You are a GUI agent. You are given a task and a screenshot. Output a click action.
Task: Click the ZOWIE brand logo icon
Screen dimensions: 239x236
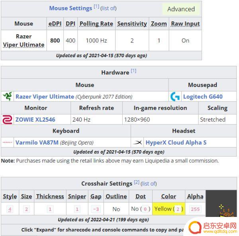[7, 120]
